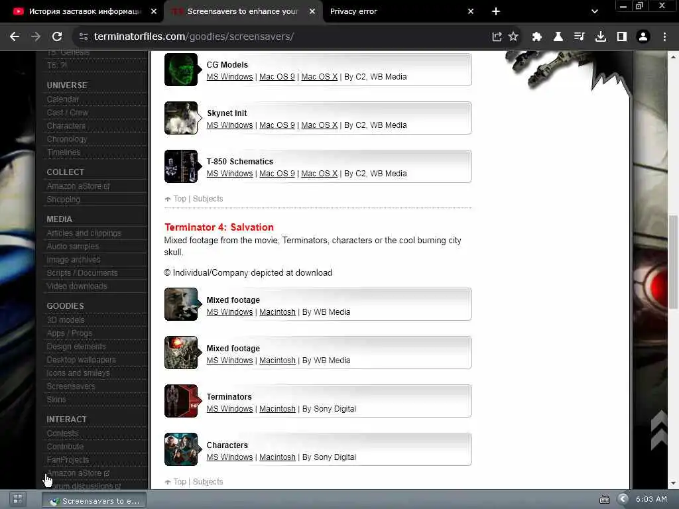
Task: Open Chronology sidebar link
Action: tap(67, 139)
